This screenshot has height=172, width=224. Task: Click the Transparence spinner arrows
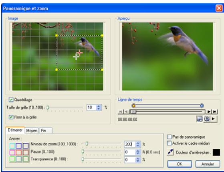pos(138,160)
